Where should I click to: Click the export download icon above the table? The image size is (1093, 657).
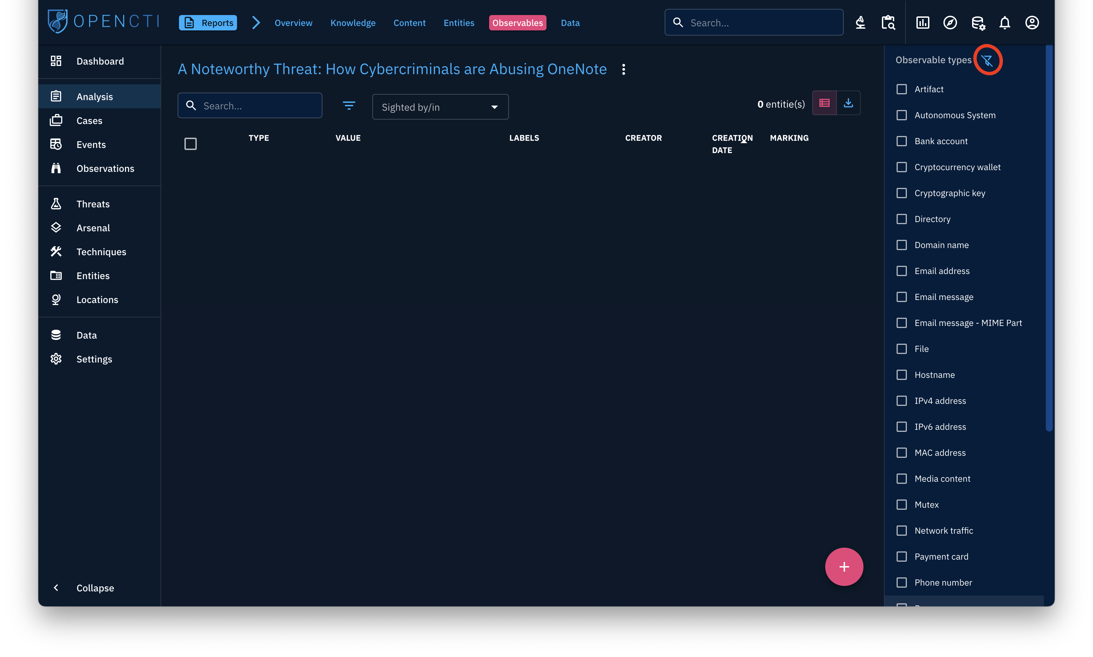[848, 103]
